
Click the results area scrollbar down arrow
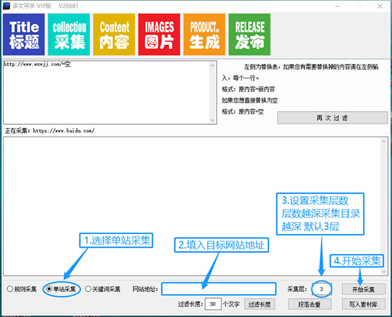coord(384,271)
